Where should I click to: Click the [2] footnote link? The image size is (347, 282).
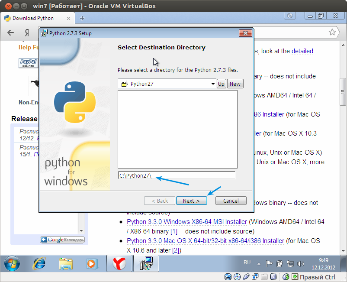[176, 250]
